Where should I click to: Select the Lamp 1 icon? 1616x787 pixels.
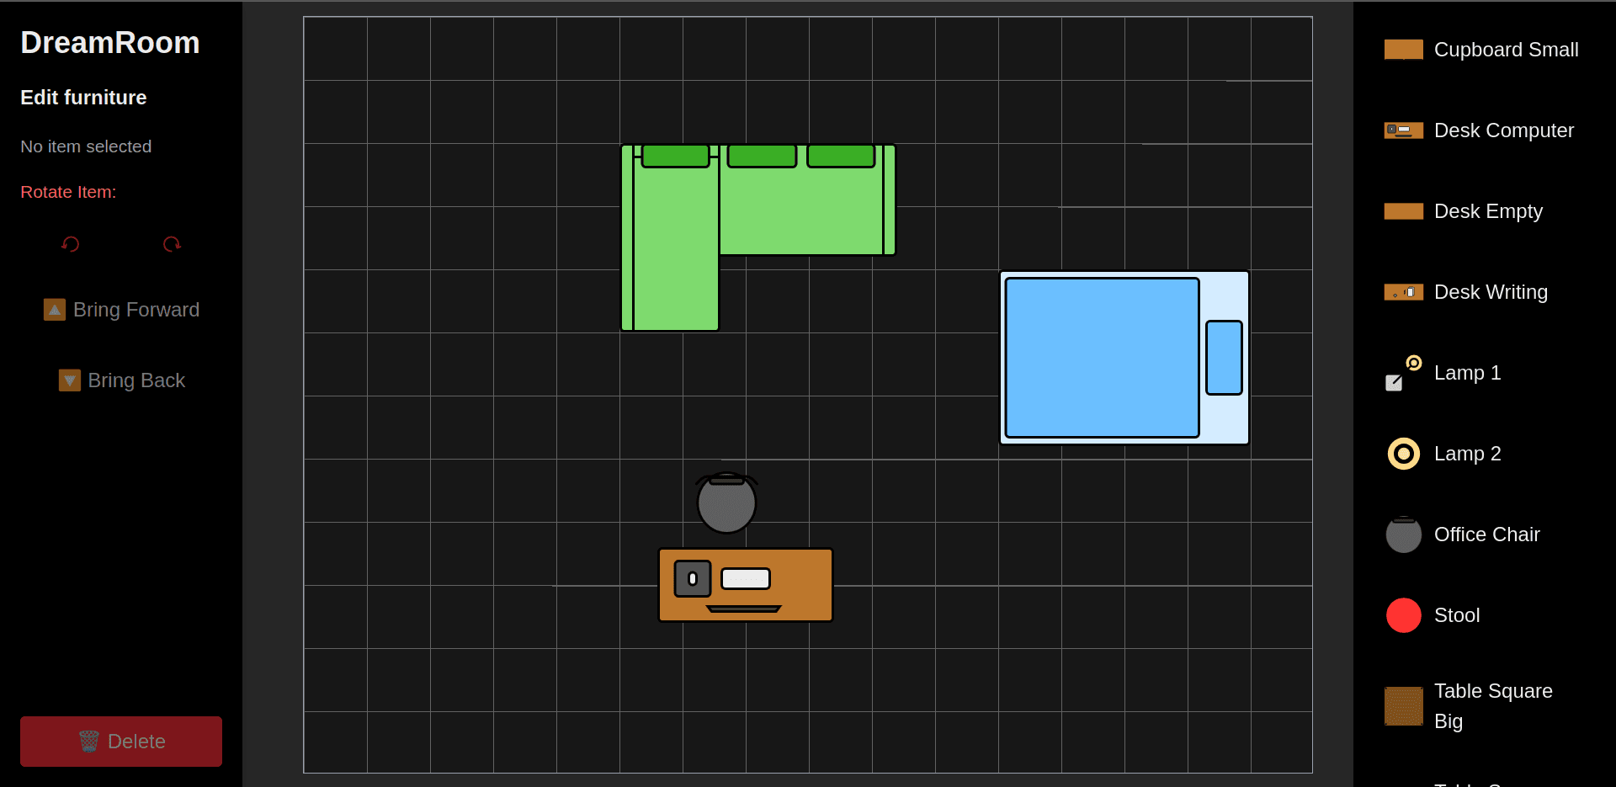[x=1403, y=373]
